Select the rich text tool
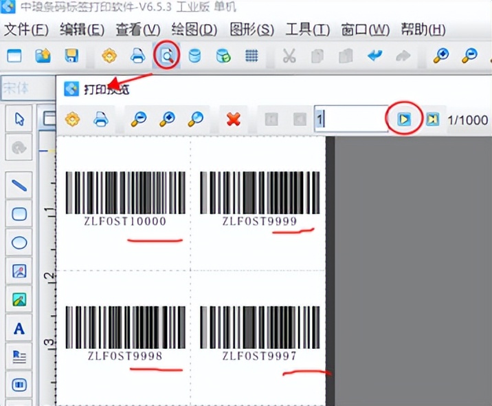The height and width of the screenshot is (406, 492). pos(19,356)
